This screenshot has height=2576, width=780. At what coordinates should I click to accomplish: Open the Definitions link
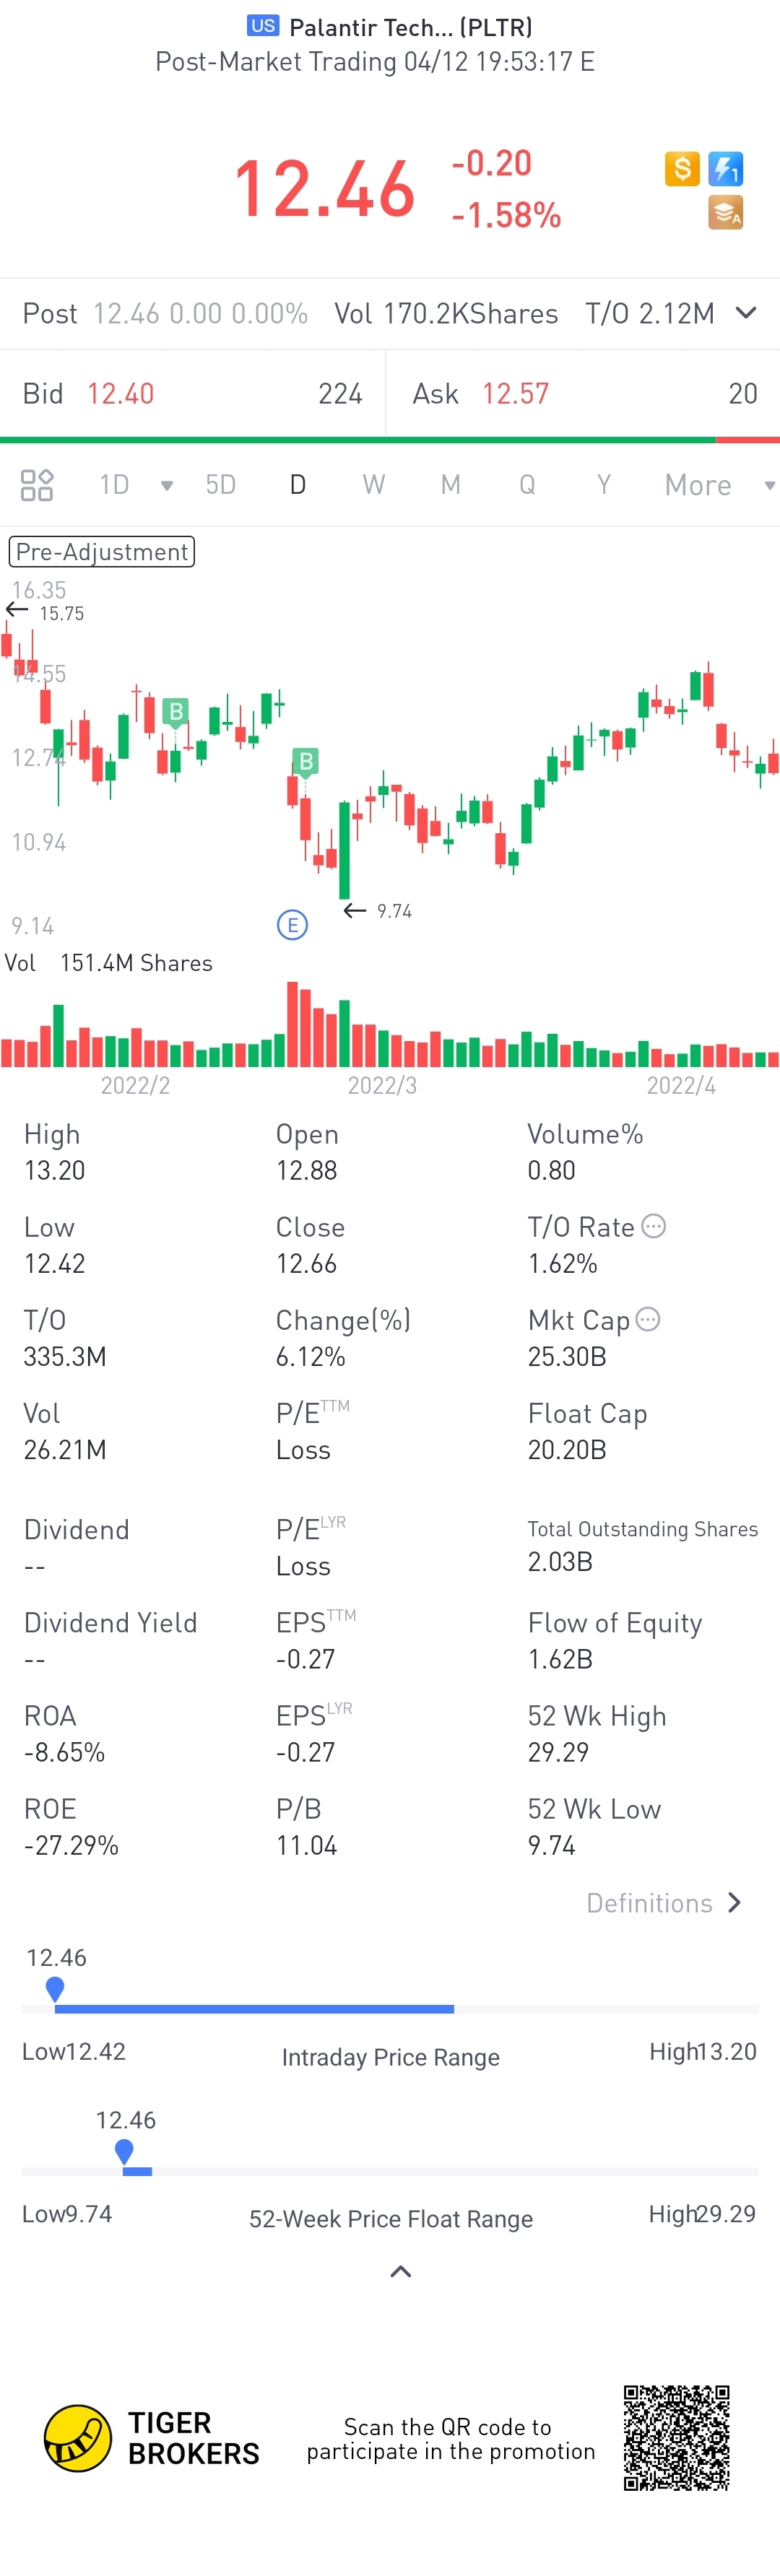point(664,1903)
